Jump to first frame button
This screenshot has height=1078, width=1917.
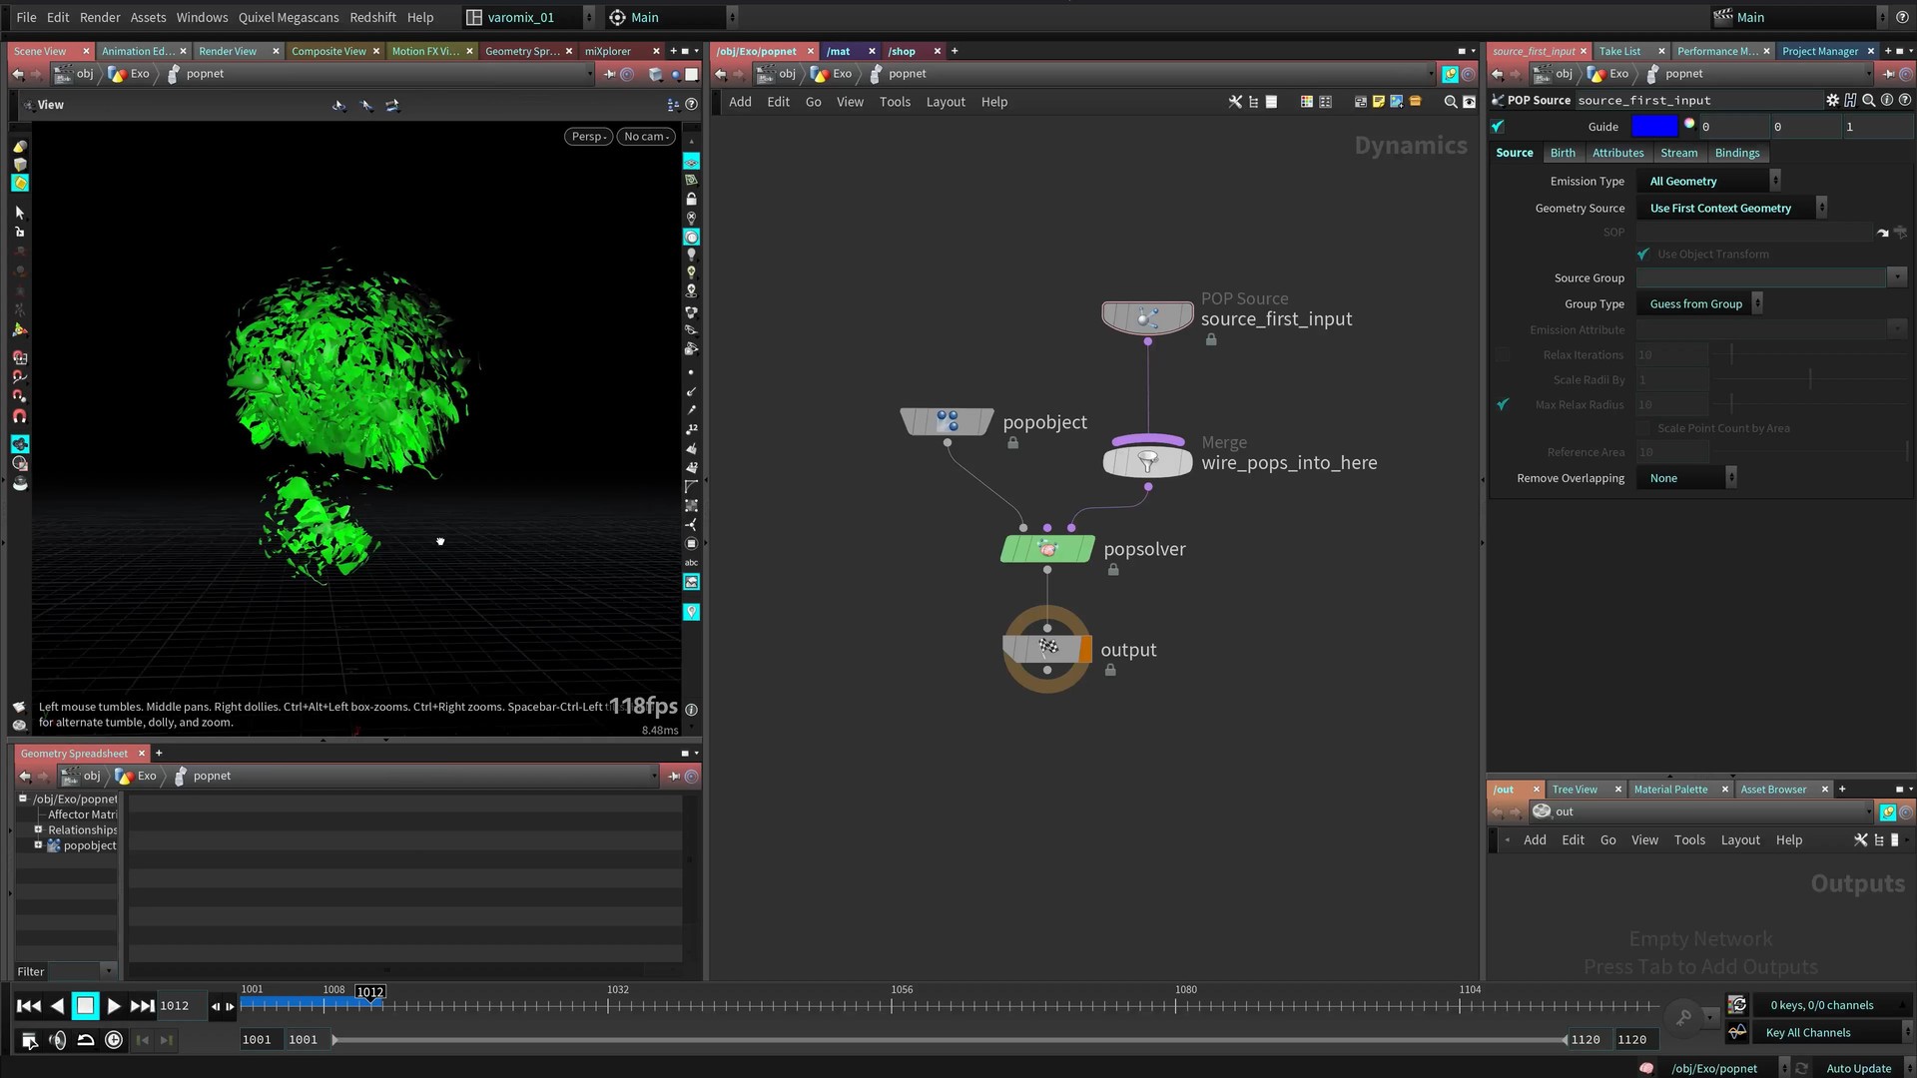[x=29, y=1006]
